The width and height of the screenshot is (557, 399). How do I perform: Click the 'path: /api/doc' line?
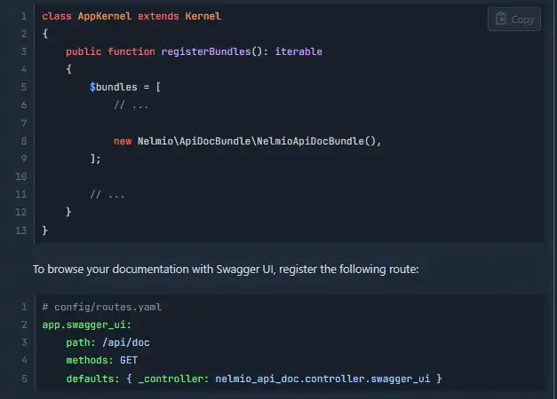[107, 342]
